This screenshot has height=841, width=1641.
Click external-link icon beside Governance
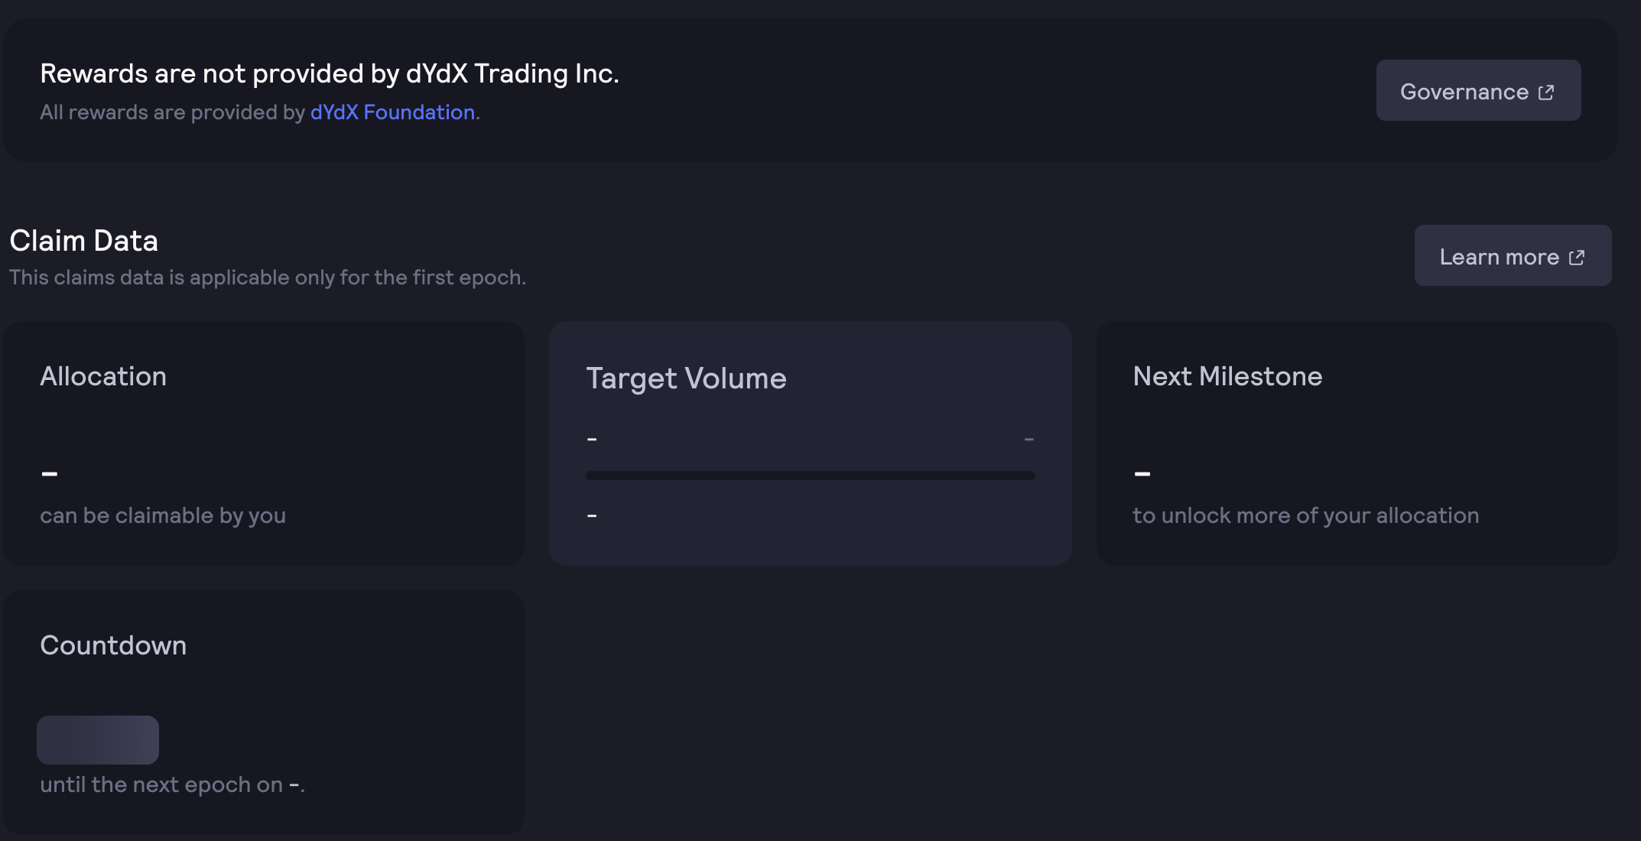click(x=1546, y=93)
